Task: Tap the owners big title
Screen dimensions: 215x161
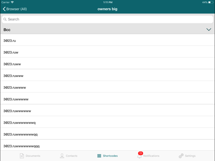Action: (x=107, y=9)
